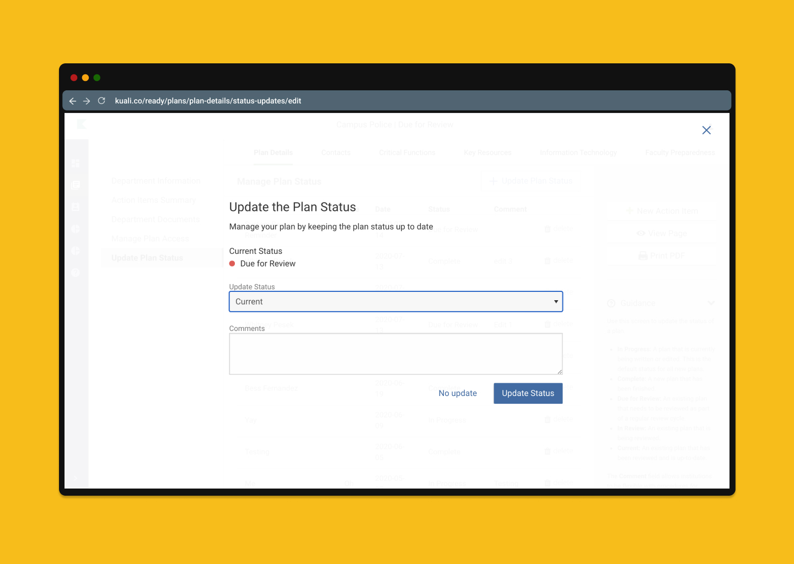Expand the Guidance panel chevron
This screenshot has width=794, height=564.
pyautogui.click(x=711, y=303)
